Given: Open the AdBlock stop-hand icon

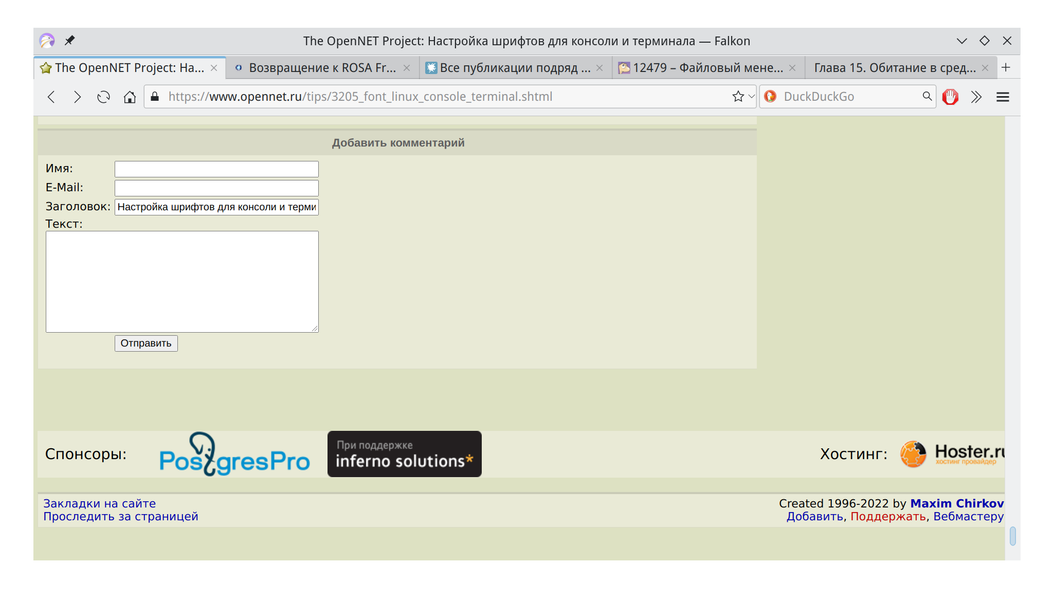Looking at the screenshot, I should [950, 97].
